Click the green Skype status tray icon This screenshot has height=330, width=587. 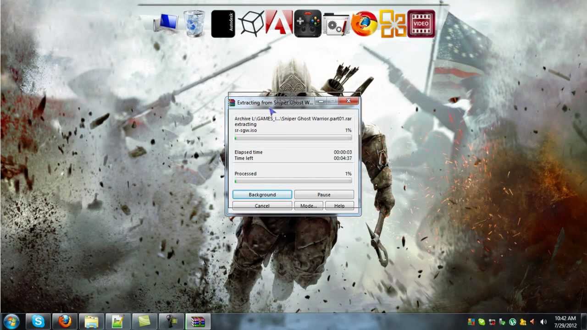482,322
